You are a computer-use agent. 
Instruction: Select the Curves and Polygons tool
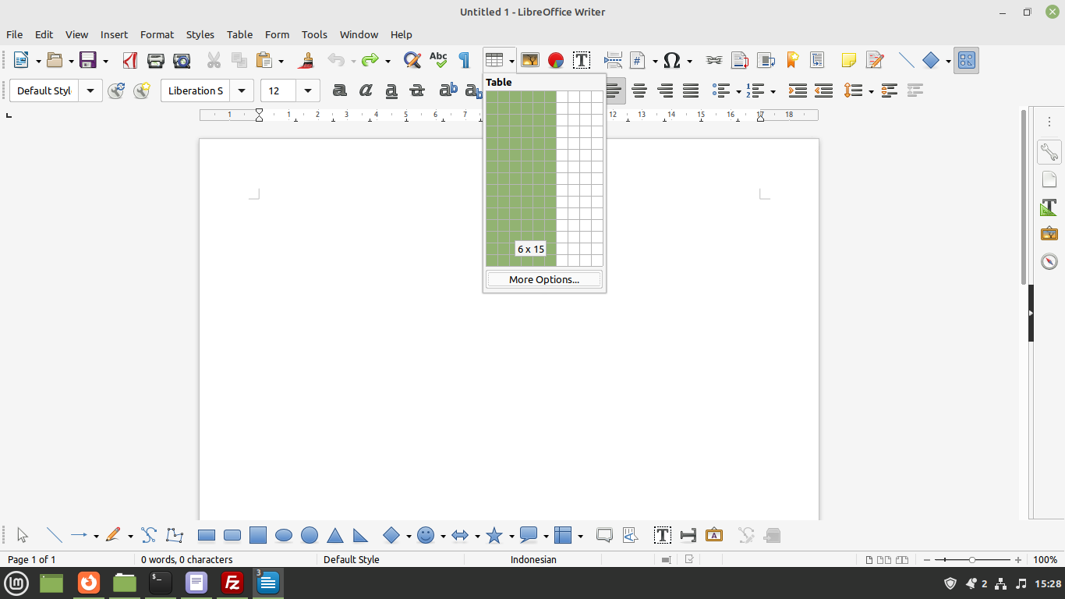tap(149, 535)
